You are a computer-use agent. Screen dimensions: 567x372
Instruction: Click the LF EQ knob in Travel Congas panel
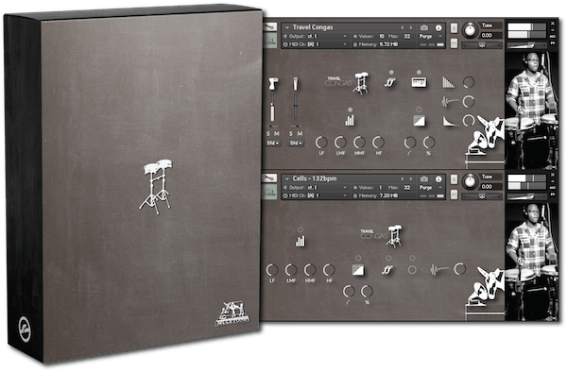click(321, 143)
